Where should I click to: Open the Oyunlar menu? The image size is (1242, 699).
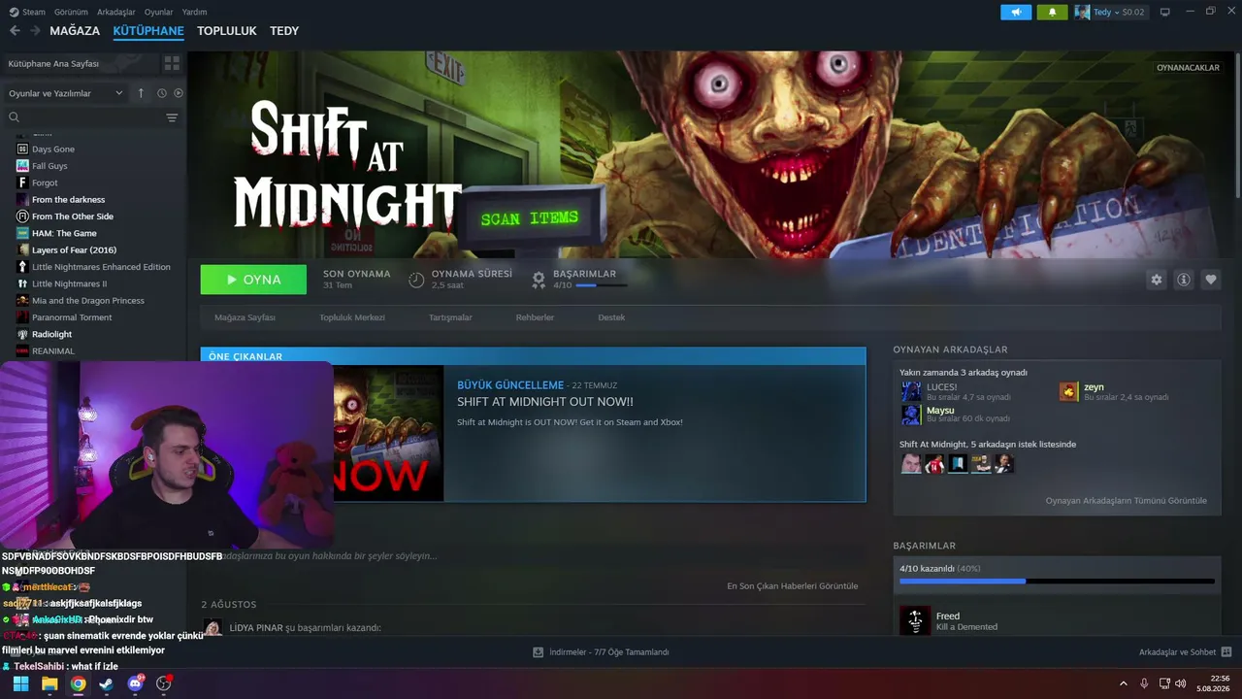point(159,12)
